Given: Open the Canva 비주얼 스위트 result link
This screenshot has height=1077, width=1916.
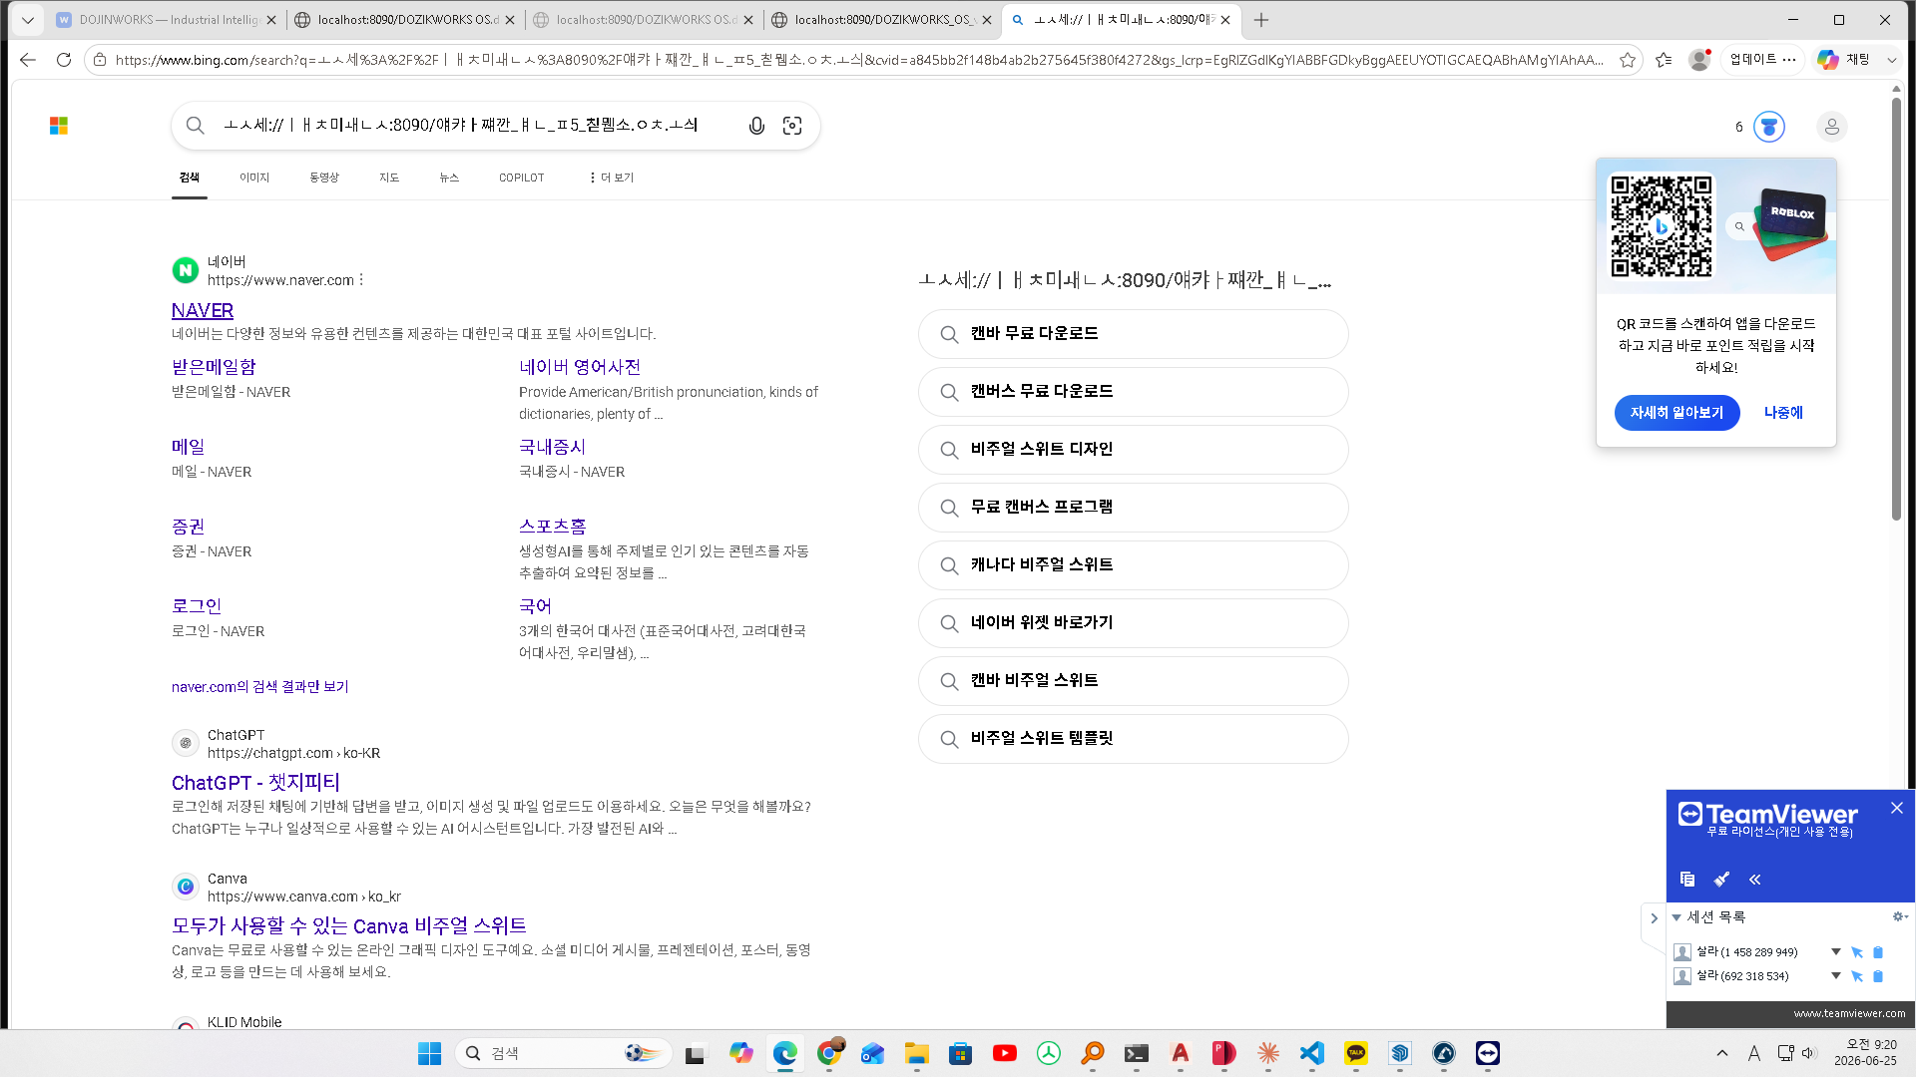Looking at the screenshot, I should [349, 926].
